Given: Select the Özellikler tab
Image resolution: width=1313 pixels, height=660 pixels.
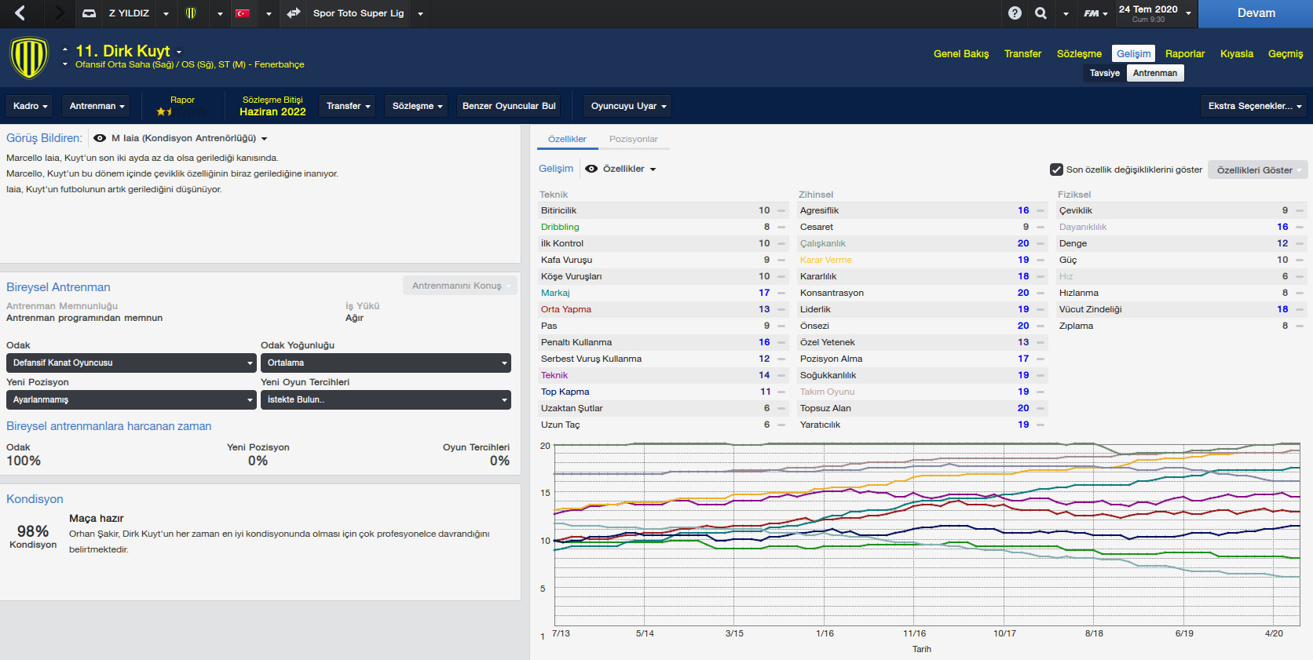Looking at the screenshot, I should tap(567, 139).
